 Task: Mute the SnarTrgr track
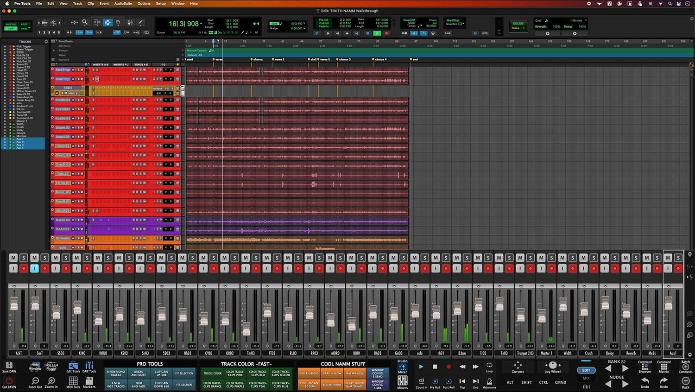point(82,79)
